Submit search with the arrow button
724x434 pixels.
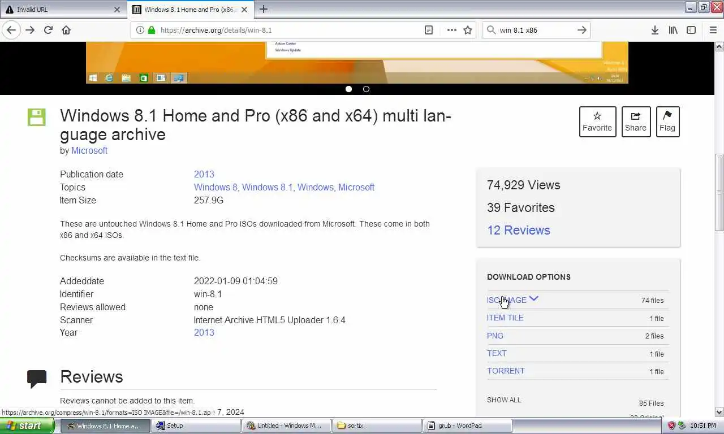(x=582, y=30)
